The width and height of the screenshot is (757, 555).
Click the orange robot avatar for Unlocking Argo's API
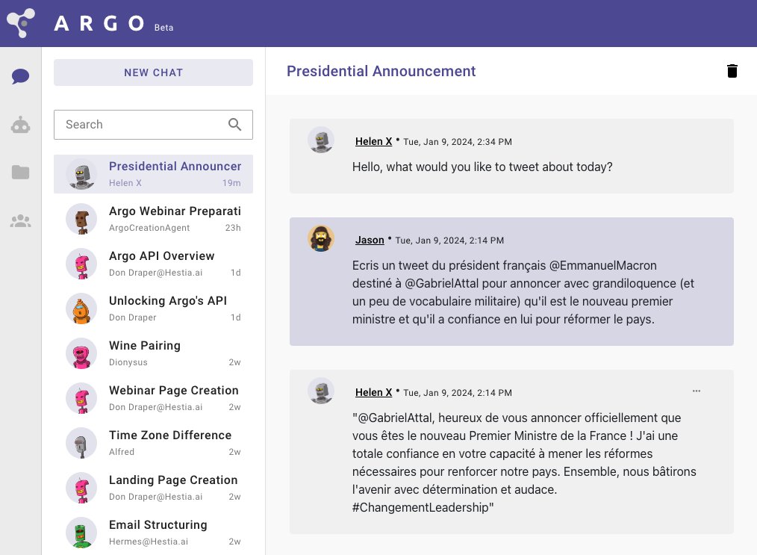coord(81,308)
